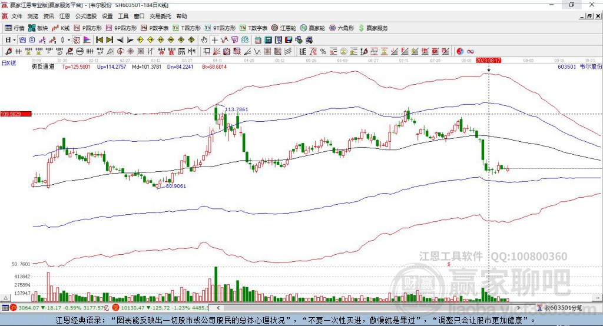This screenshot has width=603, height=326.
Task: Click the 日K线 chart label
Action: tap(8, 63)
